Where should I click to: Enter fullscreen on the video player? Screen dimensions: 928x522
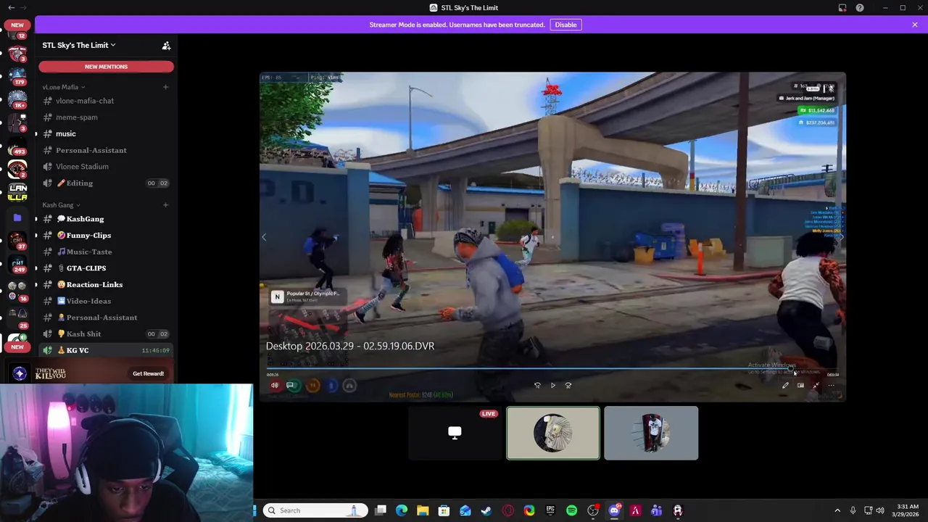coord(816,386)
